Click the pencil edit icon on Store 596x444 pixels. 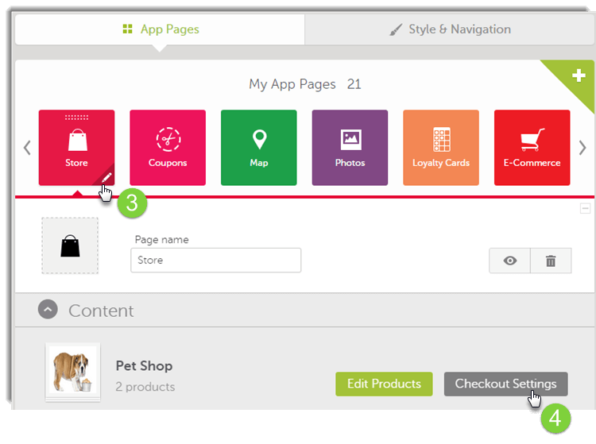106,178
